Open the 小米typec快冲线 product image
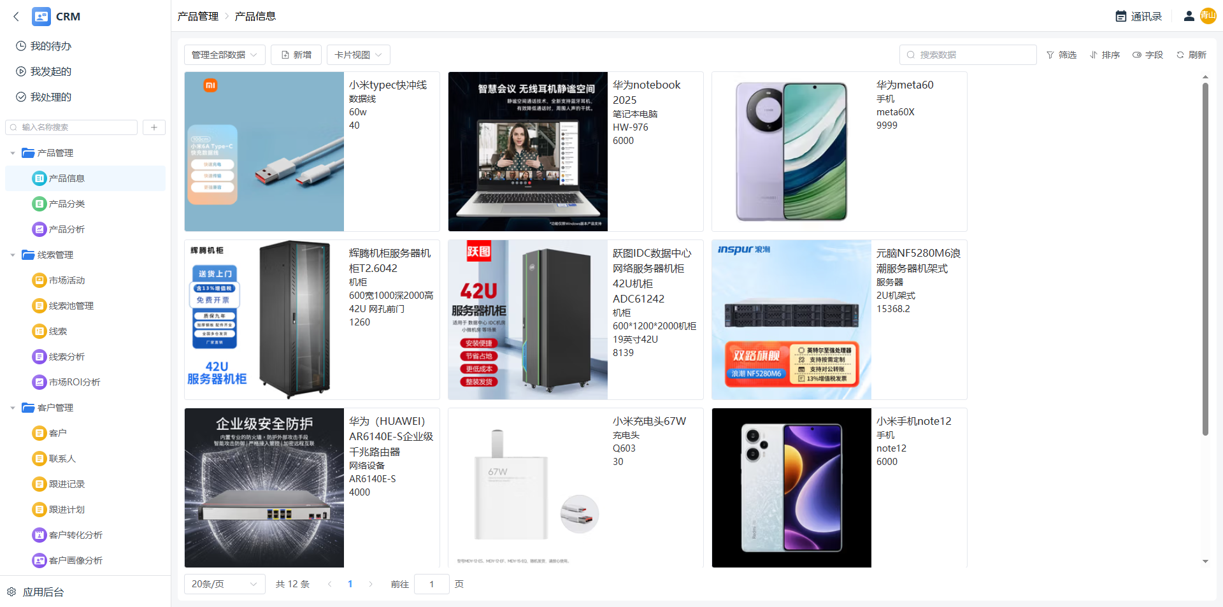The height and width of the screenshot is (607, 1223). click(264, 152)
